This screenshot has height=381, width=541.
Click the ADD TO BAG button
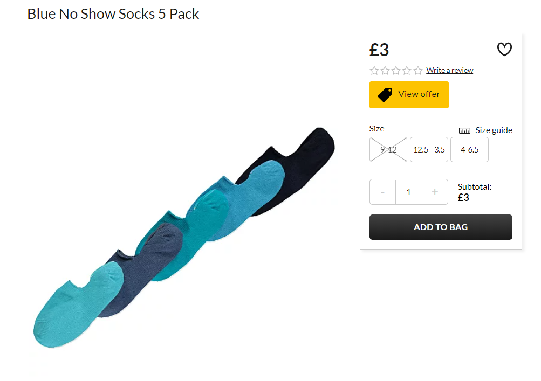click(x=441, y=227)
